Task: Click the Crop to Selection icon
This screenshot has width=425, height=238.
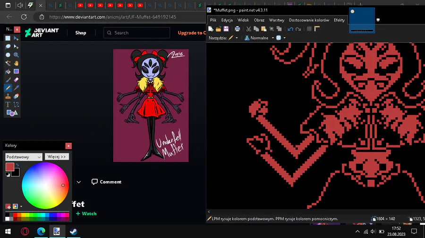Action: (272, 29)
